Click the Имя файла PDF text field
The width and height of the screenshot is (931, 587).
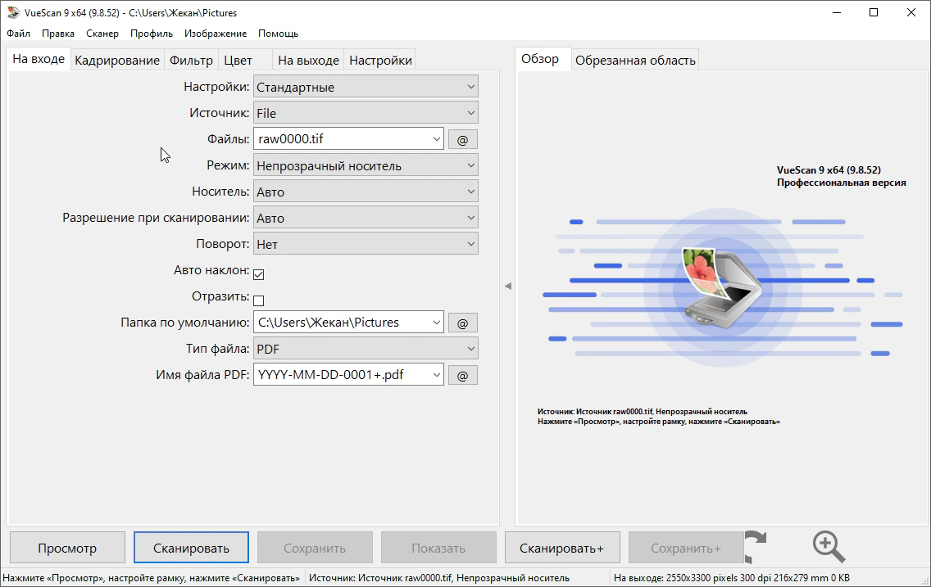[x=341, y=375]
